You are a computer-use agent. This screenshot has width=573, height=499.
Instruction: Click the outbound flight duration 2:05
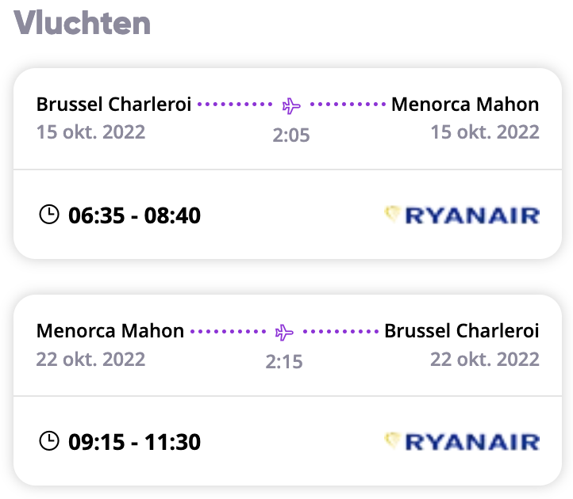[x=291, y=135]
